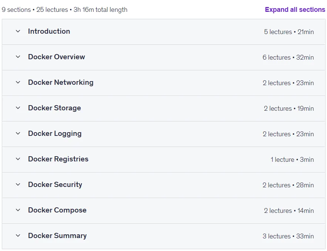327x251 pixels.
Task: Select the Docker Storage section heading
Action: (54, 108)
